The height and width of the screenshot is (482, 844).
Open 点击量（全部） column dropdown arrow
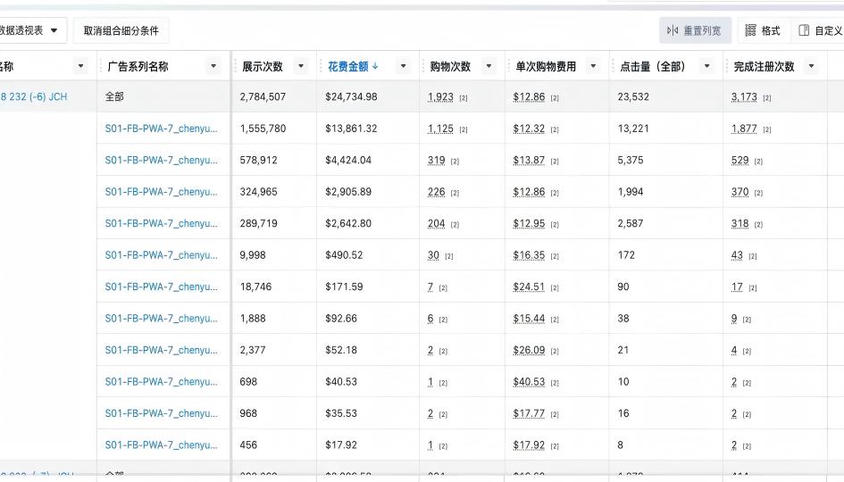706,66
